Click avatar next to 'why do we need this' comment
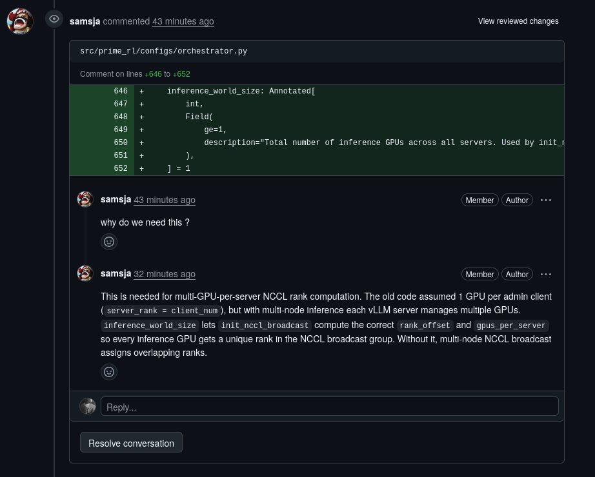The width and height of the screenshot is (595, 477). coord(85,199)
